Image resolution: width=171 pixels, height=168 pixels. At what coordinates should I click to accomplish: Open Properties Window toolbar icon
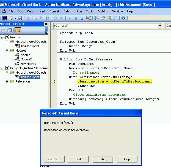tap(103, 18)
